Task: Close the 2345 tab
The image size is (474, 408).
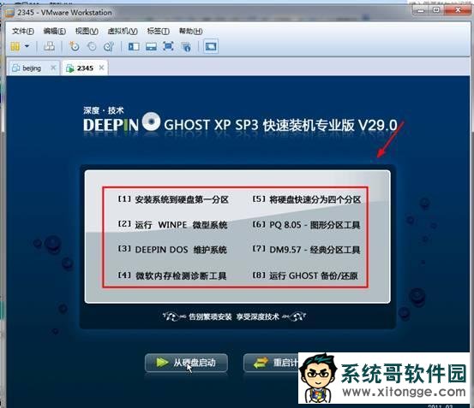Action: pos(101,68)
